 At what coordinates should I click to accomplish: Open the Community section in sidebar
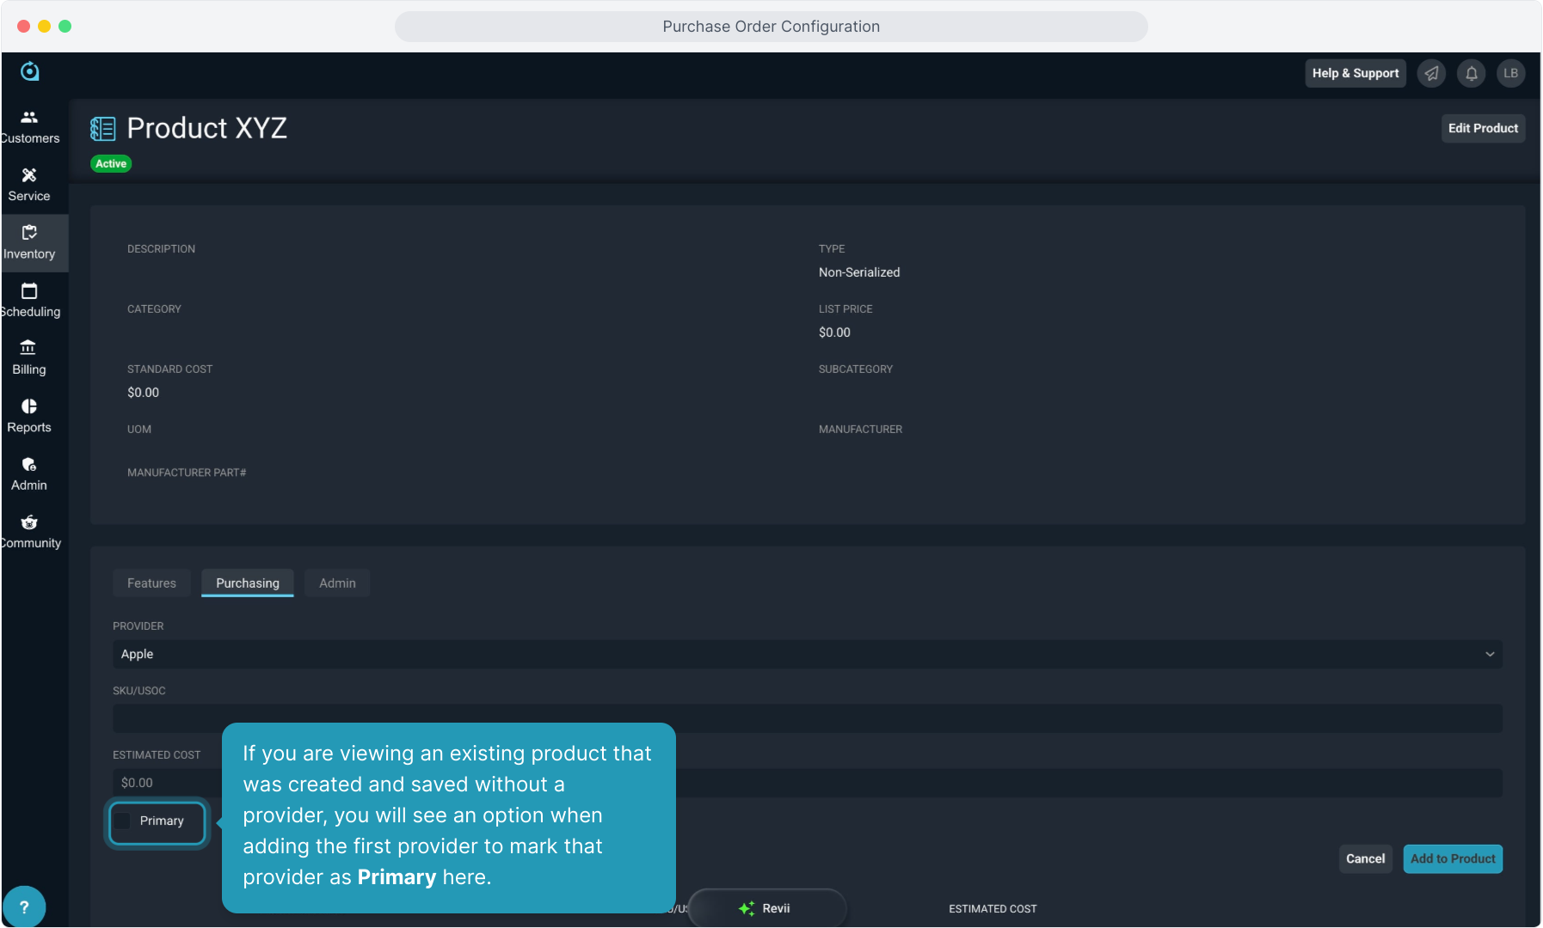point(29,532)
